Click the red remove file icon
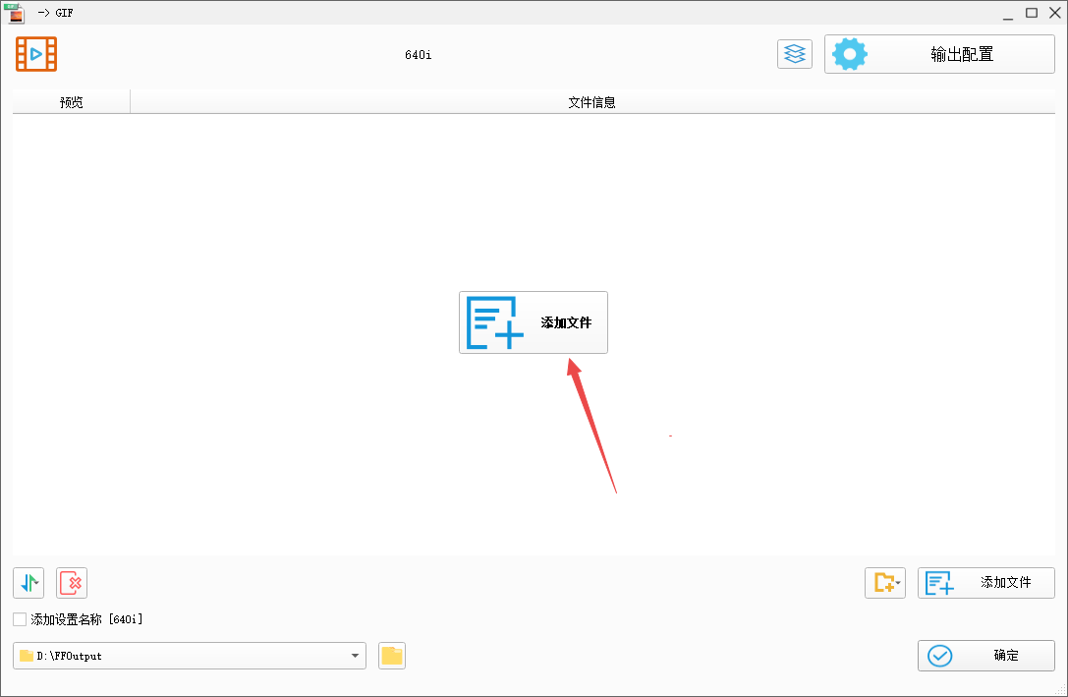Screen dimensions: 1068x697 click(72, 583)
